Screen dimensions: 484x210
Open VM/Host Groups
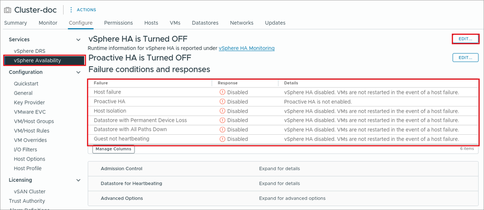[34, 121]
